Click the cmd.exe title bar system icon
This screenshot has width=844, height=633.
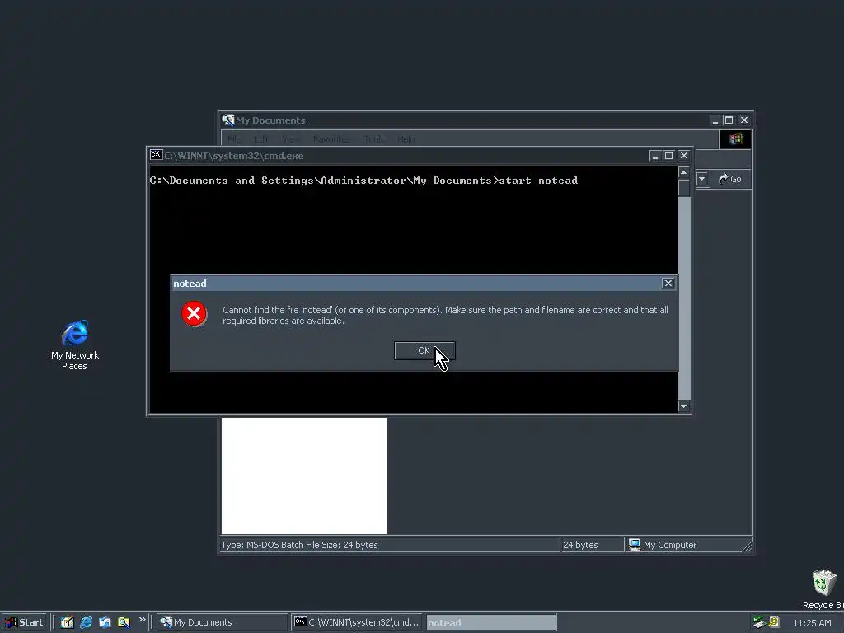click(x=156, y=155)
